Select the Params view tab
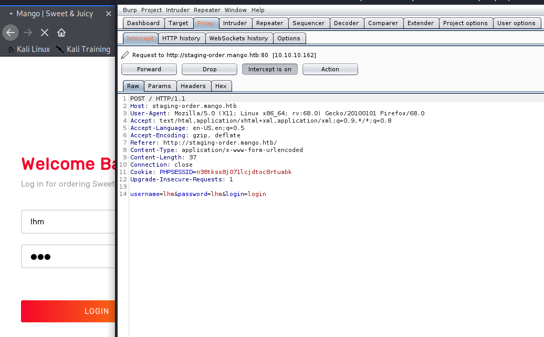 [x=159, y=86]
